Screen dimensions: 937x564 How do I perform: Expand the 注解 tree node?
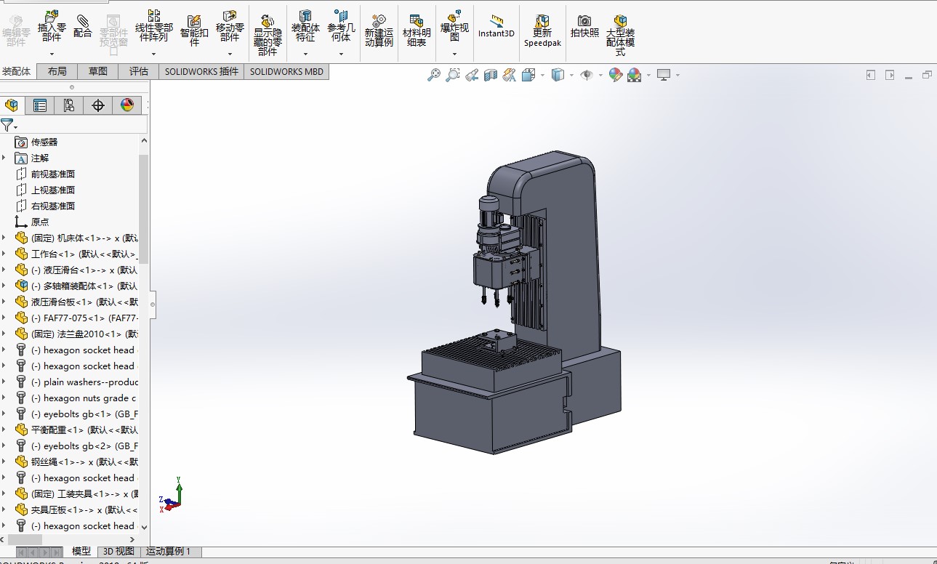(4, 158)
